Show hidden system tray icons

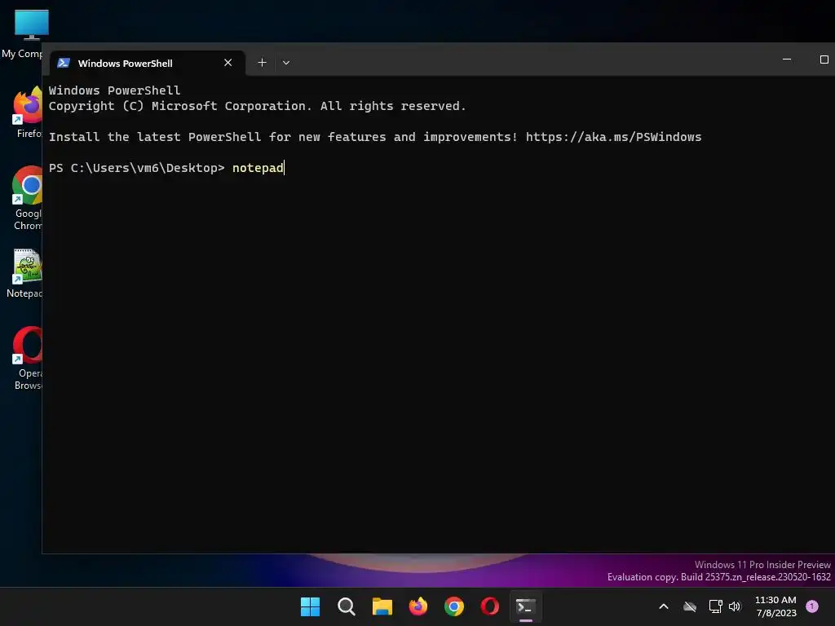point(664,606)
